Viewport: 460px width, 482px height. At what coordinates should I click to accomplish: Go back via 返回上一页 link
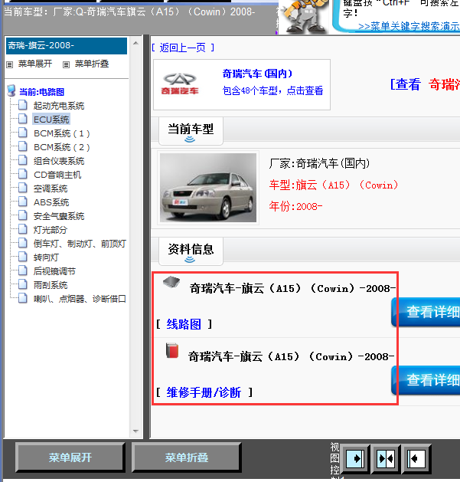pyautogui.click(x=183, y=48)
